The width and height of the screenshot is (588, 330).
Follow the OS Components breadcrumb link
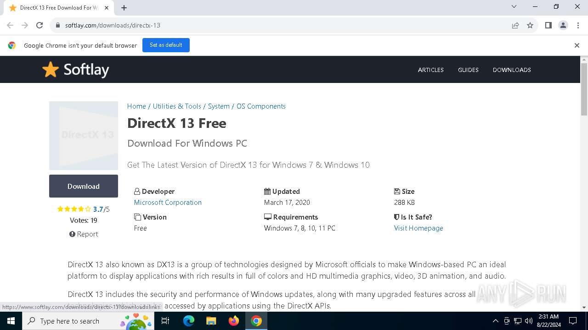point(261,106)
